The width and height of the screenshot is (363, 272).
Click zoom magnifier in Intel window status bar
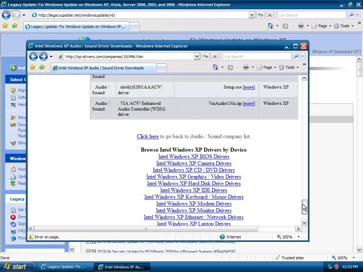(x=279, y=237)
